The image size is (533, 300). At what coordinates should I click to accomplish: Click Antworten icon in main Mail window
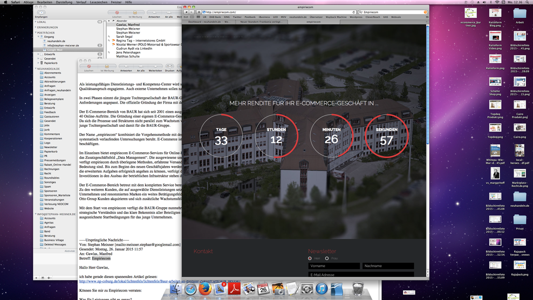tap(154, 12)
